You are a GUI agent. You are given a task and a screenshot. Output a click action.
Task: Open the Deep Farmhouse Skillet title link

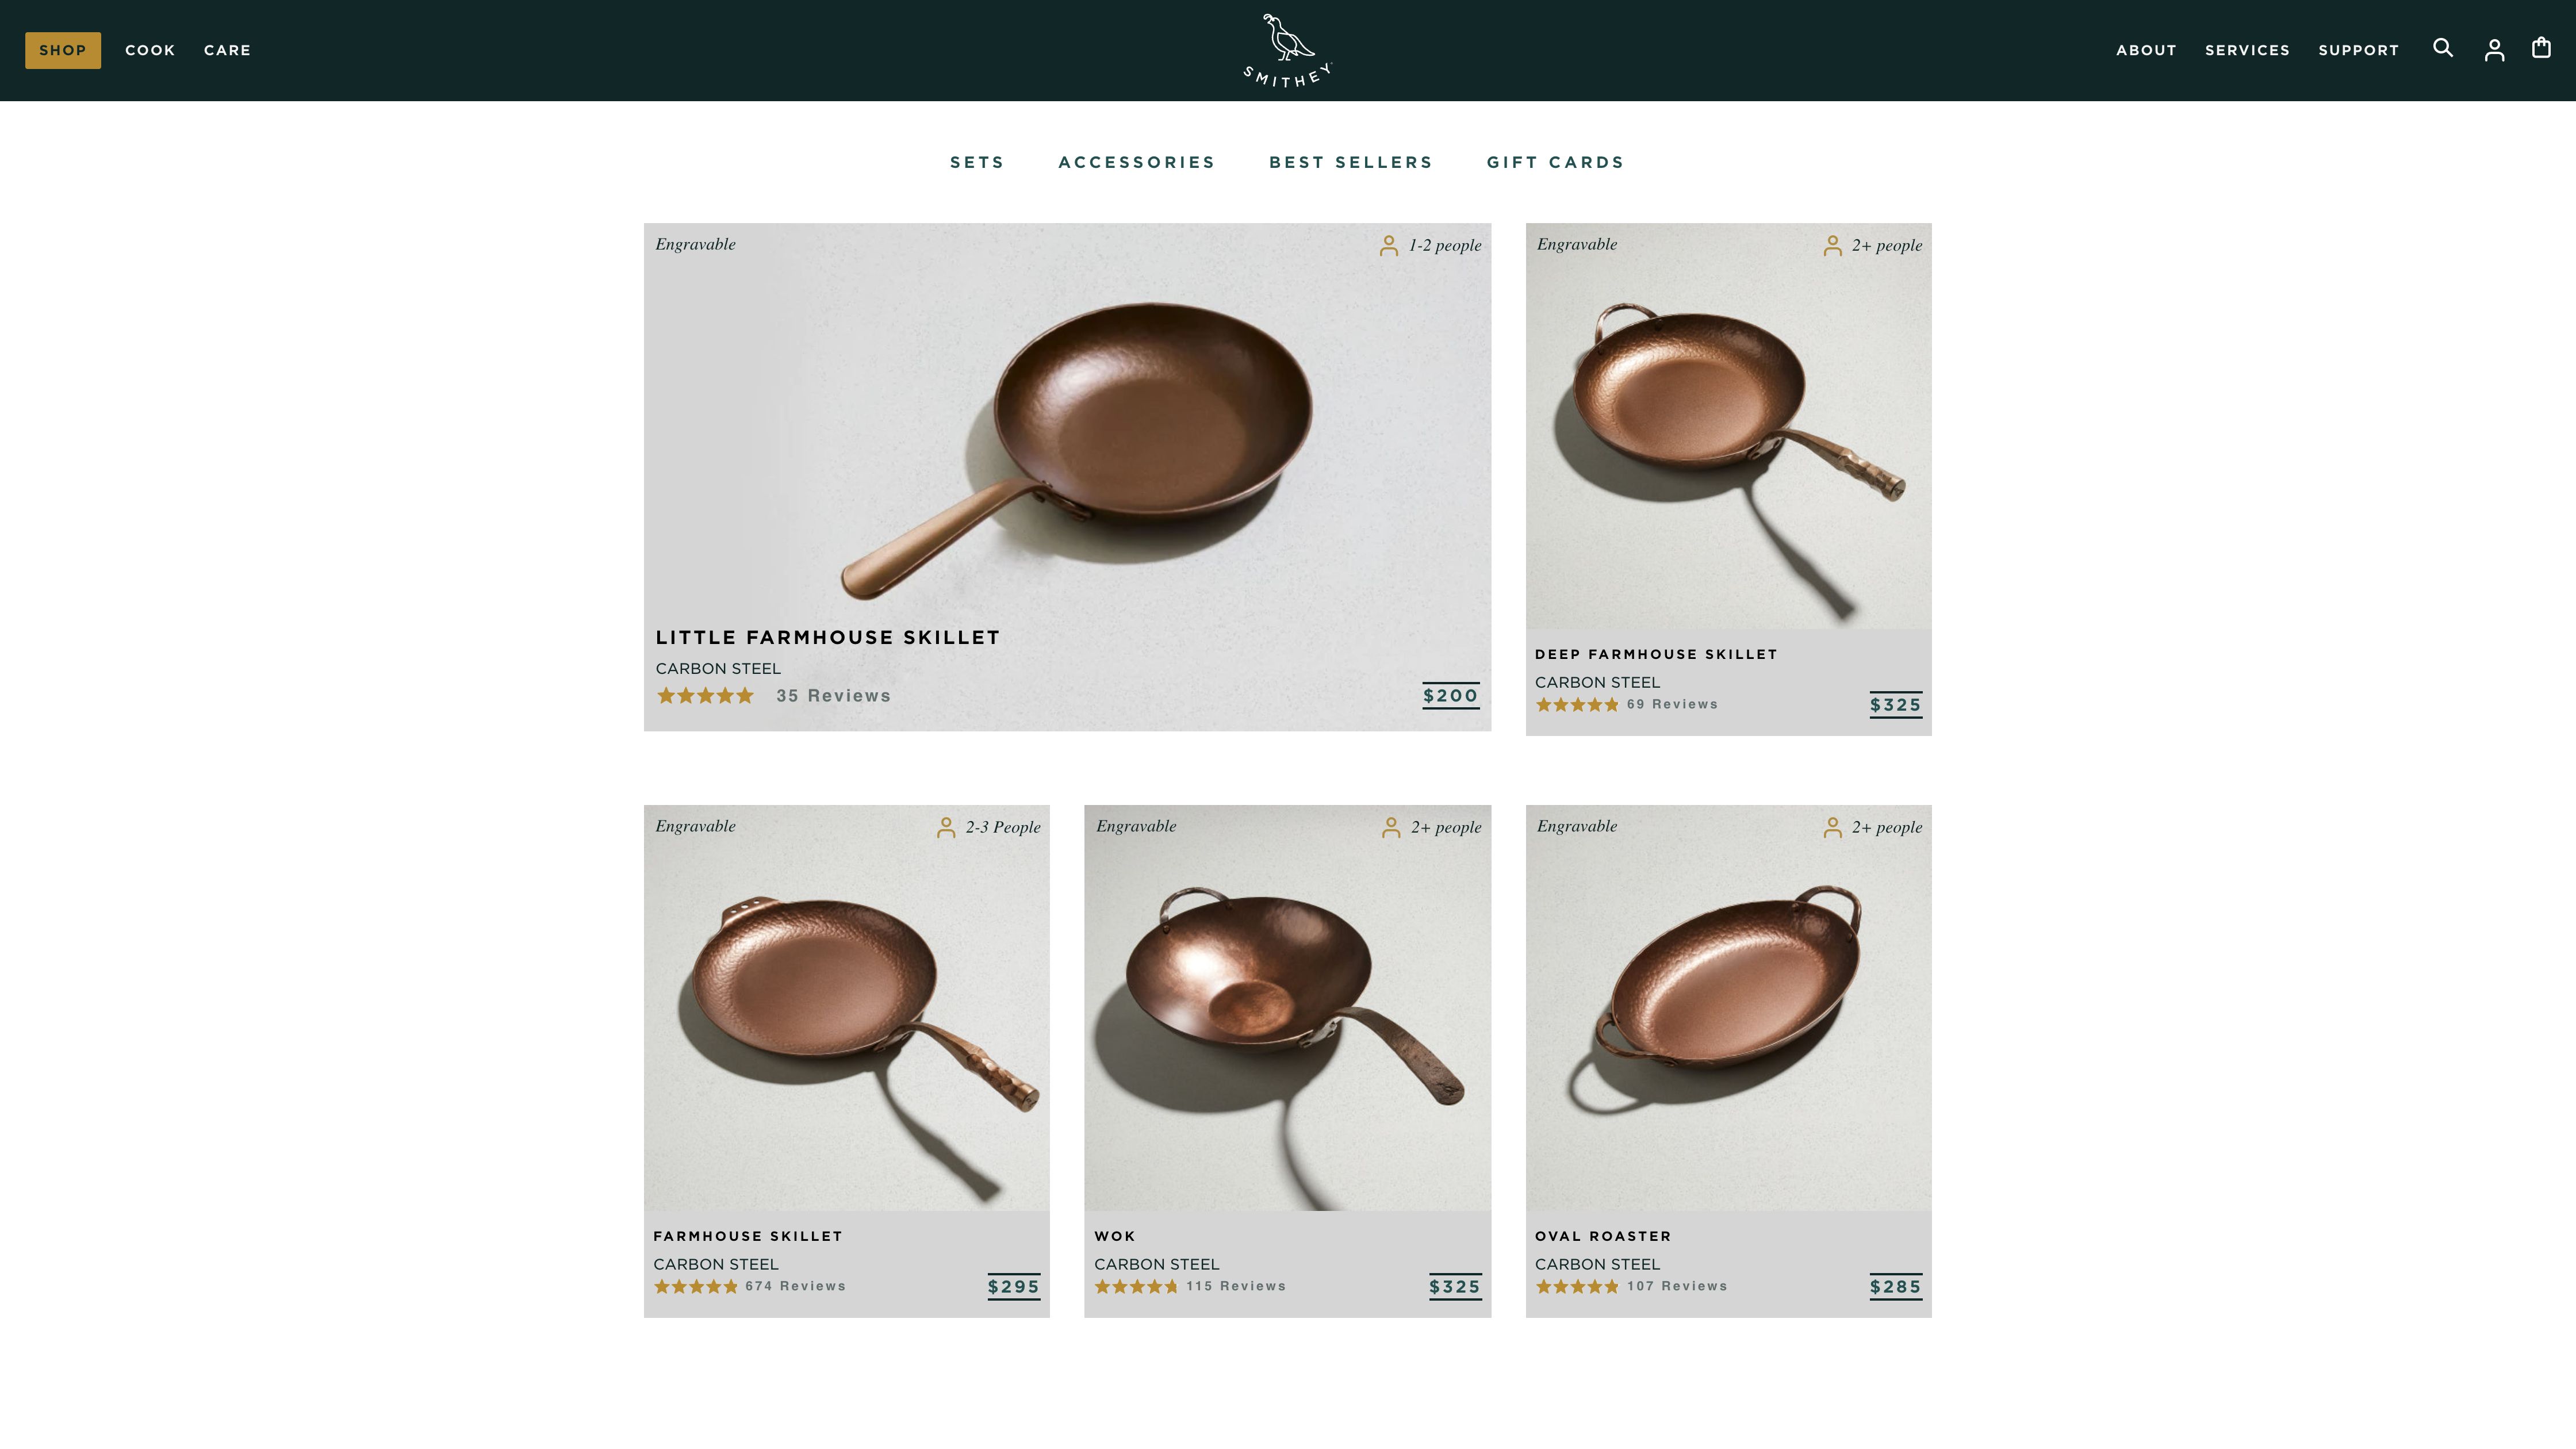click(1656, 654)
